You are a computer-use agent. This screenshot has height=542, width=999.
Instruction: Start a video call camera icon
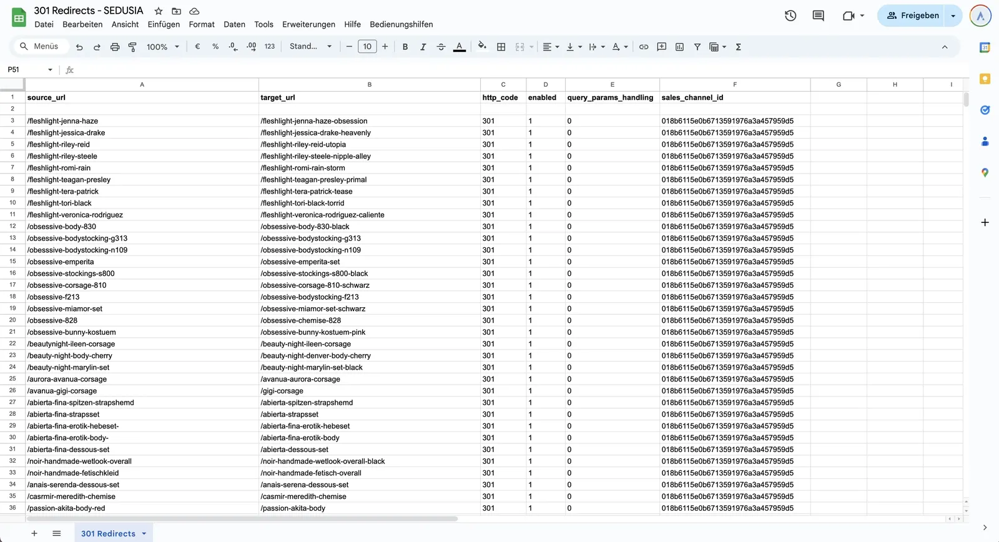tap(849, 16)
